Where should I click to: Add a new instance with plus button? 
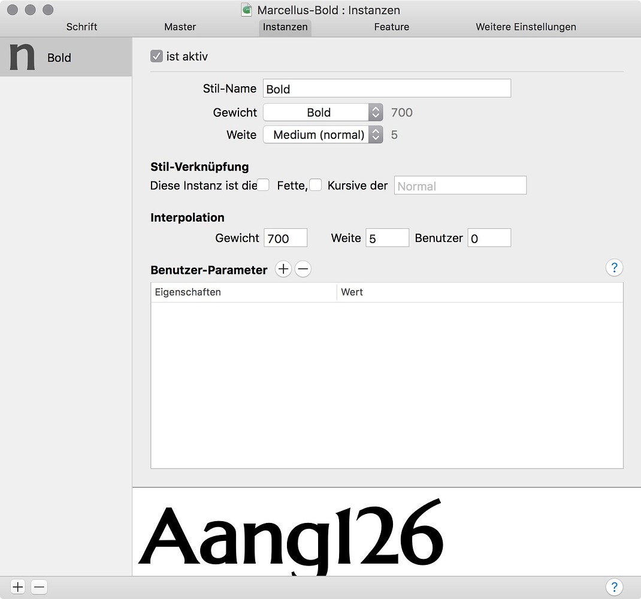tap(17, 587)
